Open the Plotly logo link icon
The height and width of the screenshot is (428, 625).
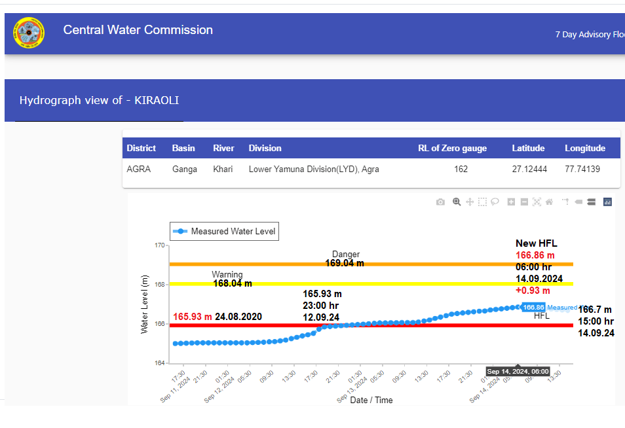click(x=607, y=202)
